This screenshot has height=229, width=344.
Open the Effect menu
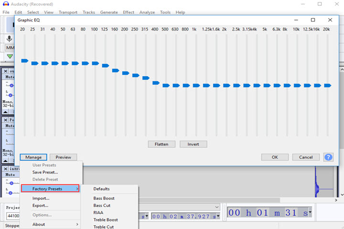coord(129,12)
